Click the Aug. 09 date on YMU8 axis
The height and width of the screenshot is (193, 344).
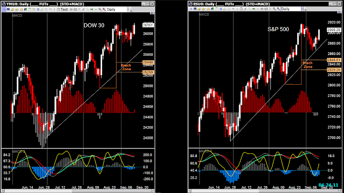[93, 188]
